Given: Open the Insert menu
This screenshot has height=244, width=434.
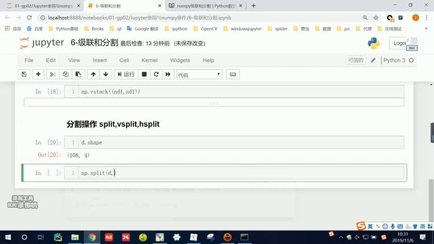Looking at the screenshot, I should point(100,60).
